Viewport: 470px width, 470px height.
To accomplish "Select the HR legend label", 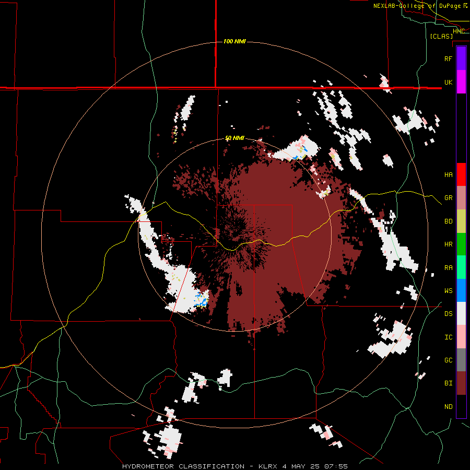I will (448, 244).
